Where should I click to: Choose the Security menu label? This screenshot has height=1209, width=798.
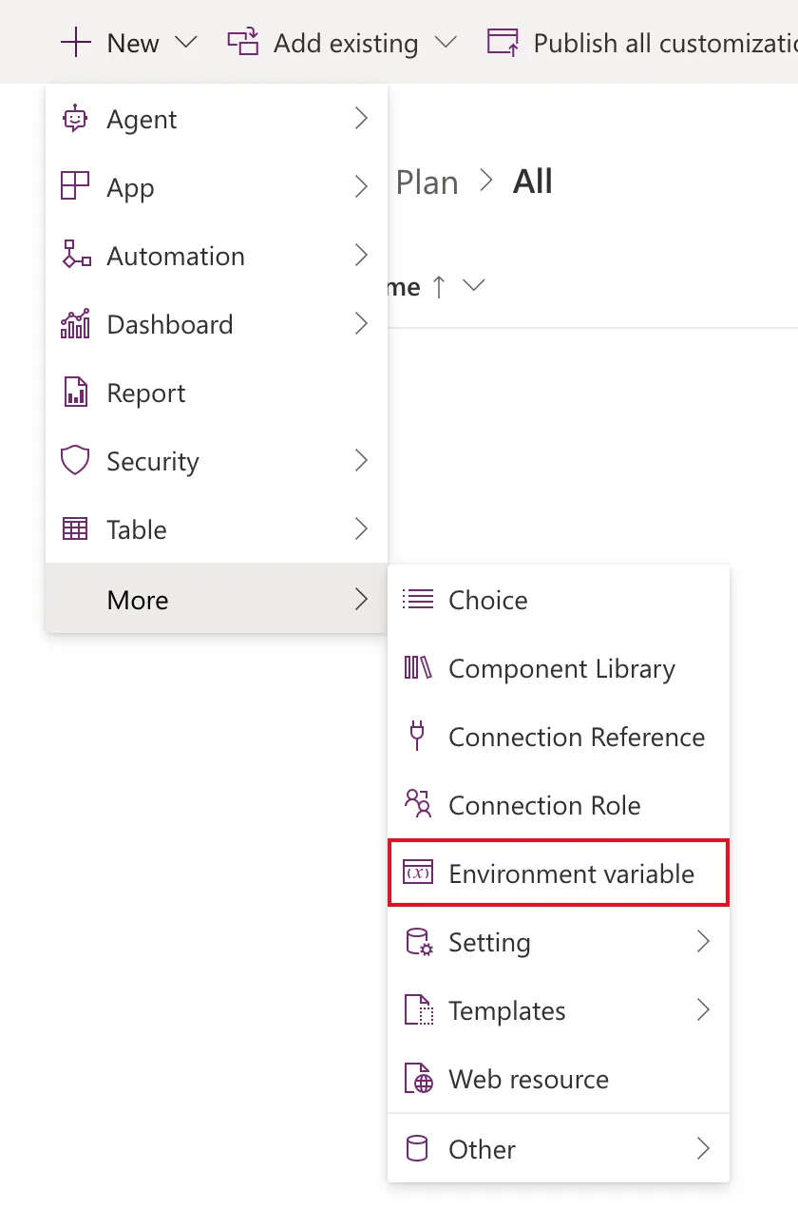pyautogui.click(x=153, y=462)
